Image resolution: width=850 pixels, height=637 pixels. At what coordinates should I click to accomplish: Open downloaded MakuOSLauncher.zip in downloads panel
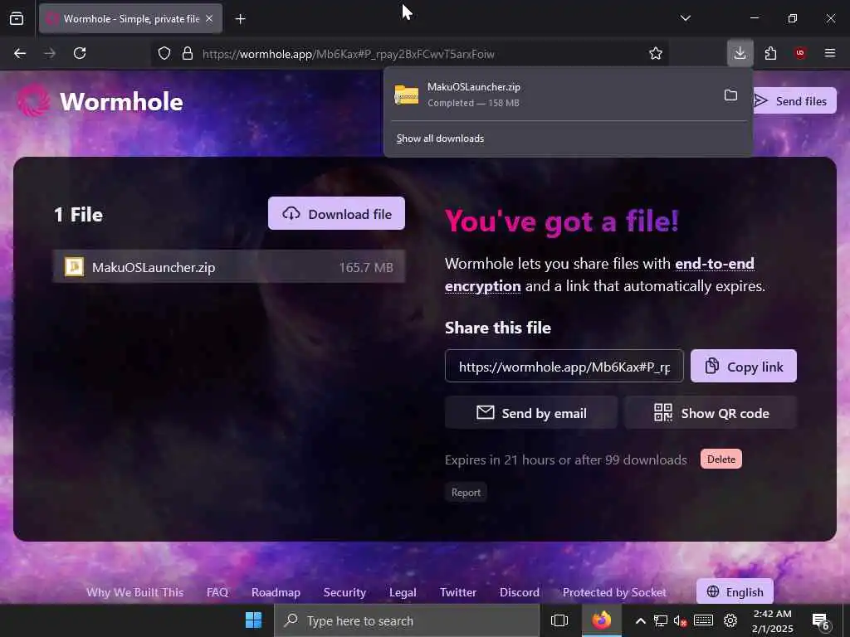pyautogui.click(x=553, y=95)
